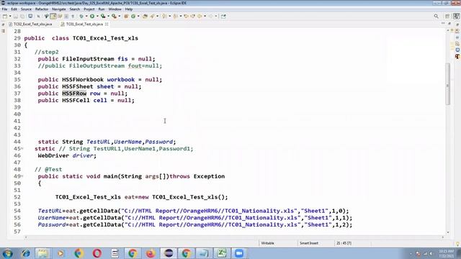The width and height of the screenshot is (461, 259).
Task: Click the New Java Package icon
Action: tap(126, 17)
